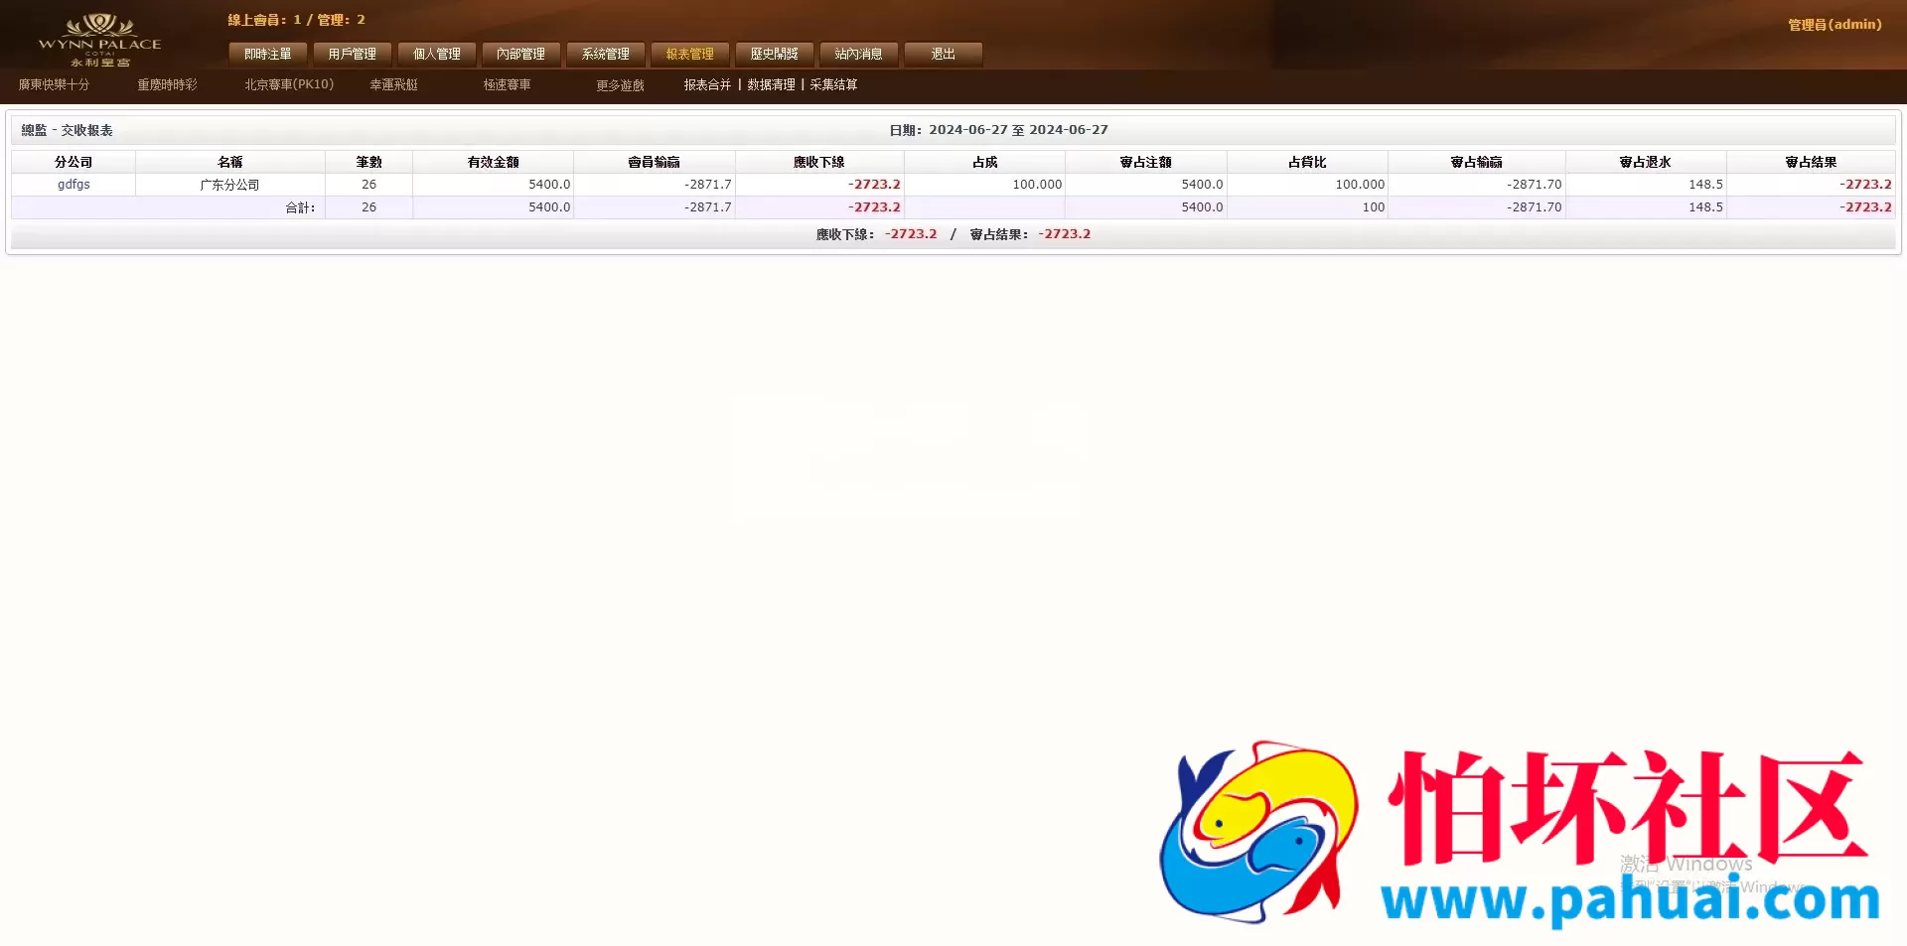Image resolution: width=1907 pixels, height=946 pixels.
Task: Select the 廣東快樂十分 game link
Action: coord(54,84)
